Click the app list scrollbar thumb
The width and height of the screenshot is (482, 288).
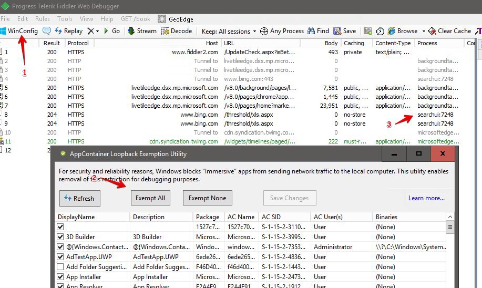pos(450,228)
